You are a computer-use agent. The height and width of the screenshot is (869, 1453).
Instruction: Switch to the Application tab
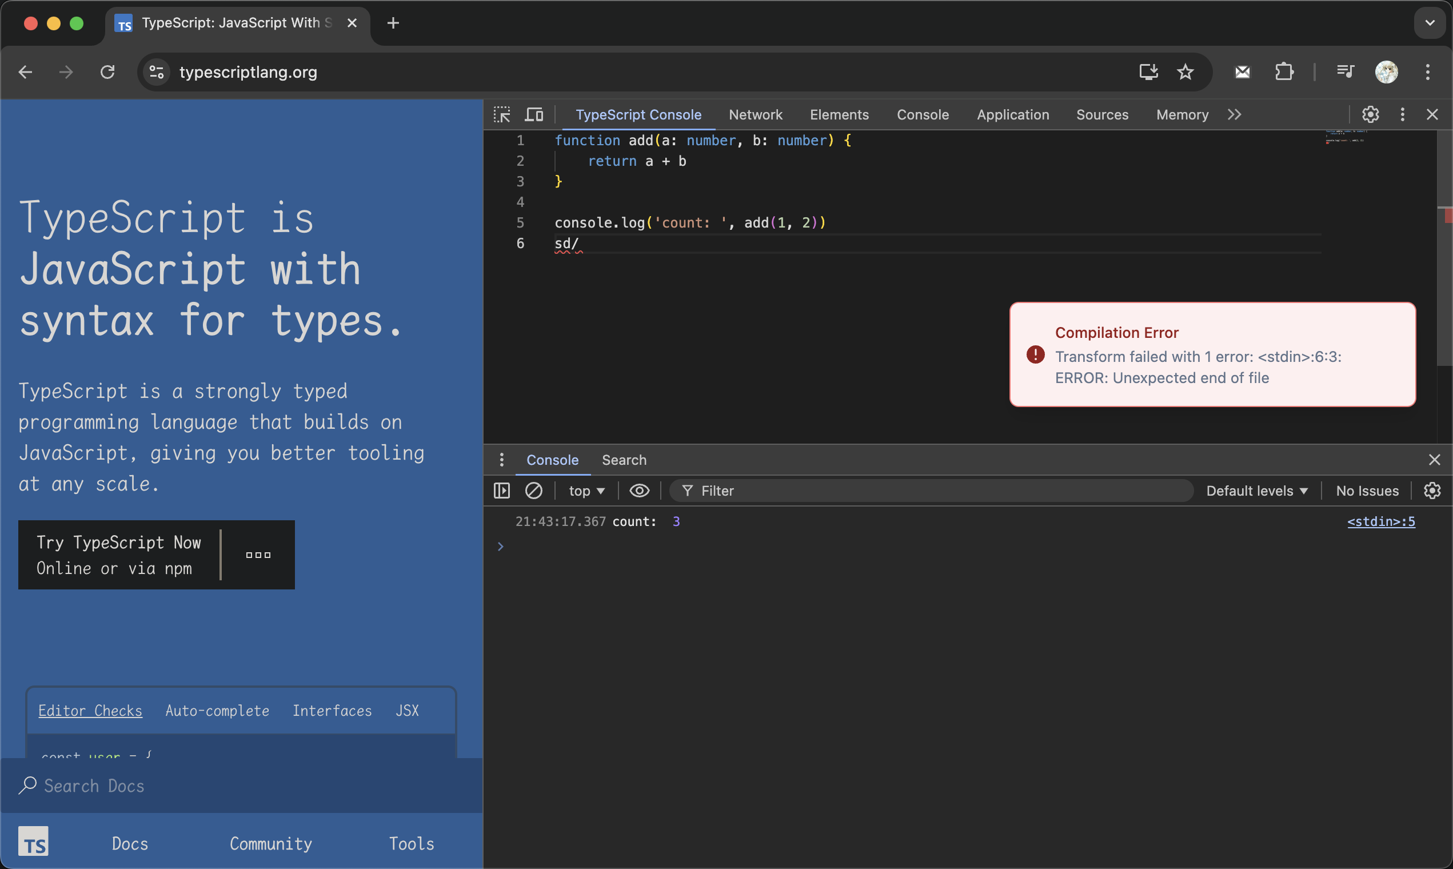coord(1013,115)
